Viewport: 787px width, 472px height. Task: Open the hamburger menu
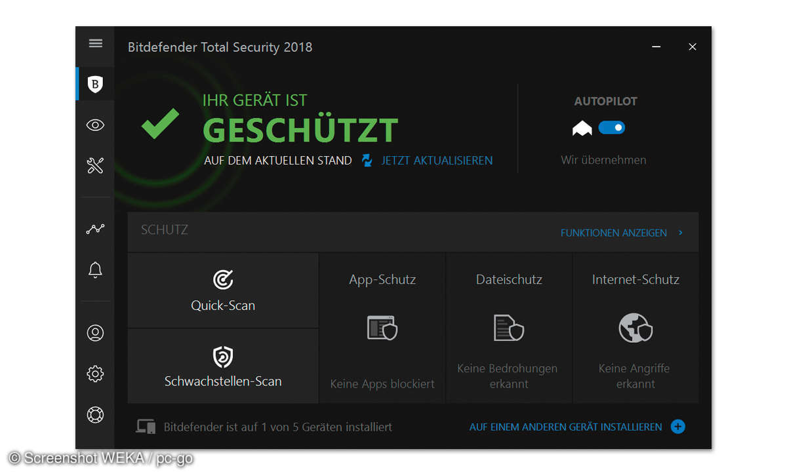(96, 43)
